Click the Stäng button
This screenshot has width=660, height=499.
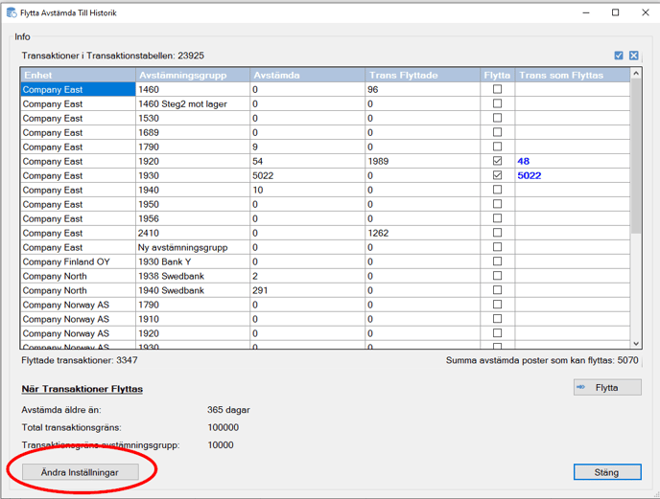(x=607, y=472)
